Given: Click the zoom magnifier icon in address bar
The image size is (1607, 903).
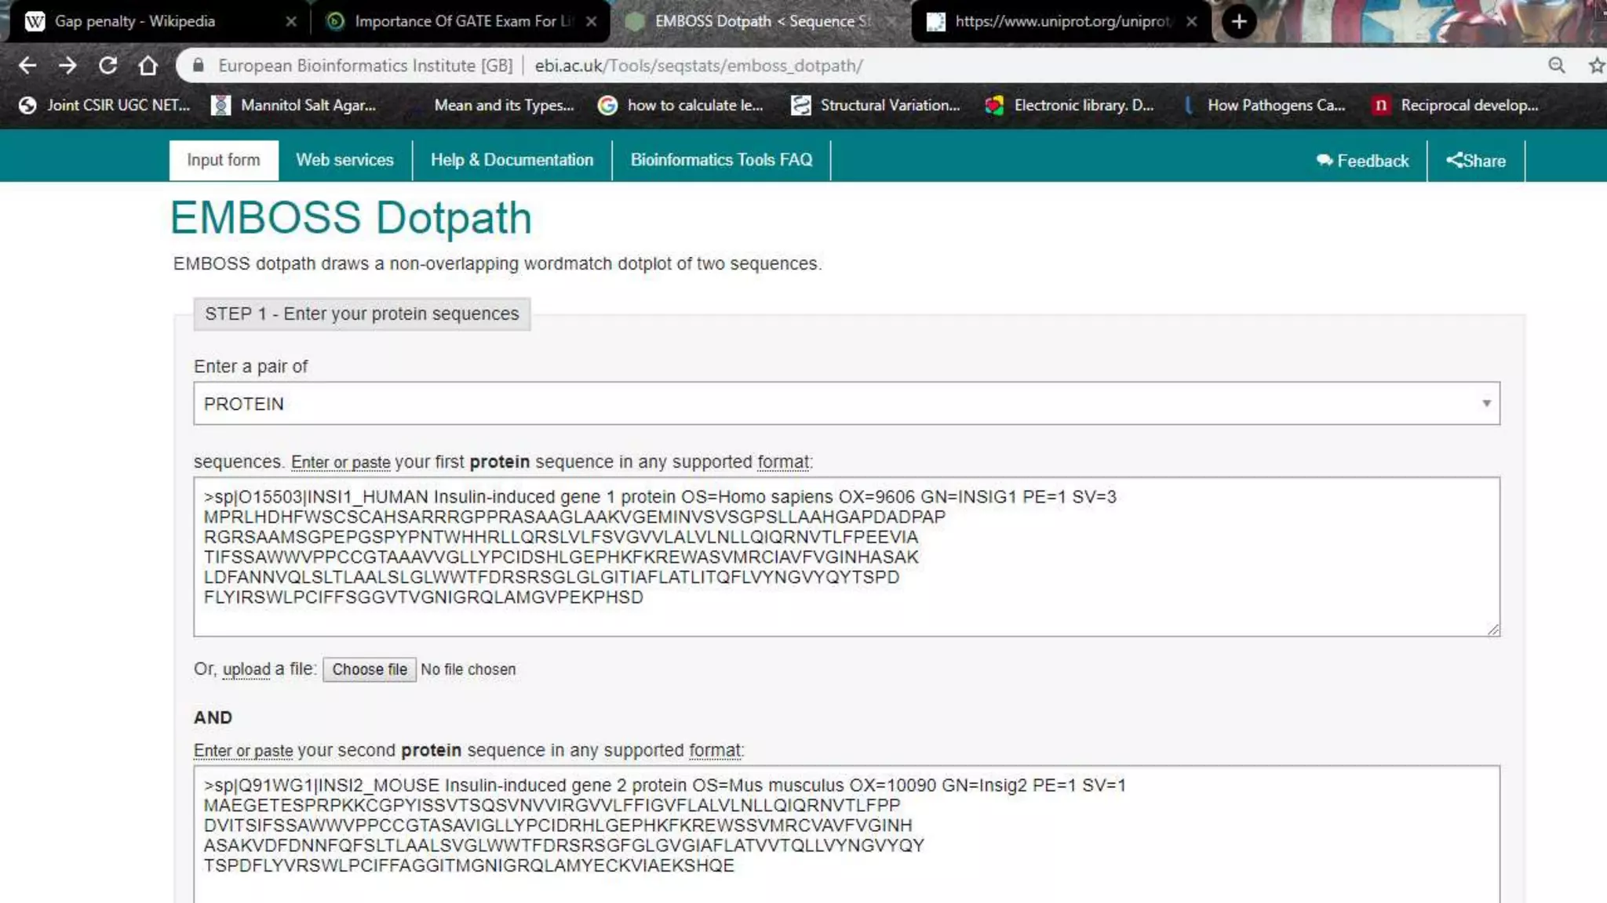Looking at the screenshot, I should pyautogui.click(x=1557, y=66).
